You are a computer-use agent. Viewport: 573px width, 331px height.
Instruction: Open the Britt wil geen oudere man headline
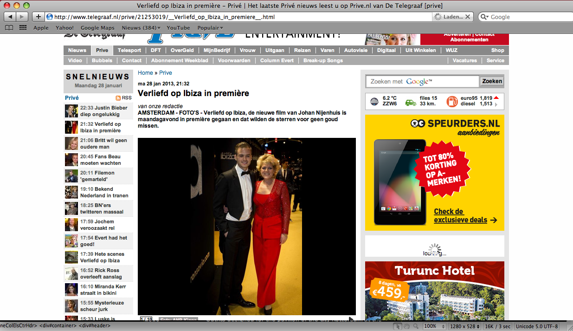[103, 143]
